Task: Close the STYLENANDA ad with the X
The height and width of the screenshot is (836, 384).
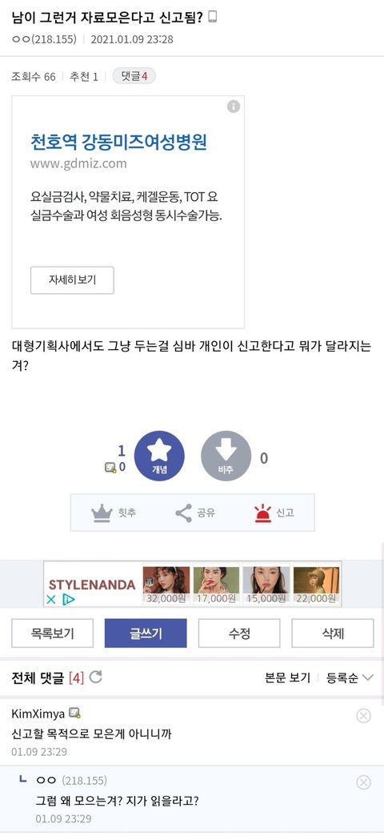Action: 51,600
